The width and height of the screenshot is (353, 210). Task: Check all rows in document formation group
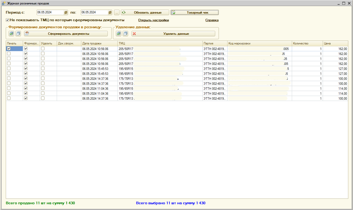[11, 34]
